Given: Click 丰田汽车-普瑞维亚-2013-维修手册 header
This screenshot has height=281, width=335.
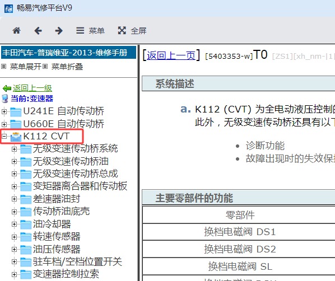Looking at the screenshot, I should [x=68, y=53].
